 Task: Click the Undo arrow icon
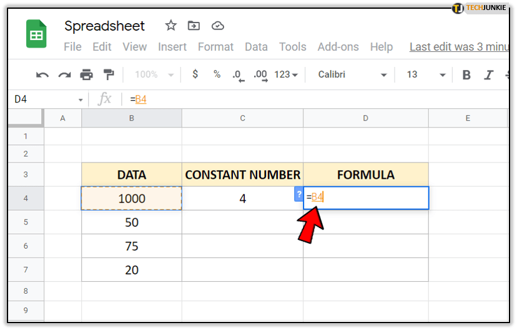point(42,75)
